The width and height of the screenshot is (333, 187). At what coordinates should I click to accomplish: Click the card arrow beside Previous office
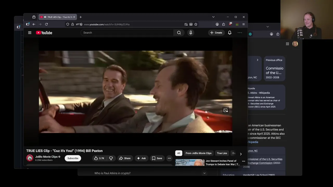[x=258, y=60]
